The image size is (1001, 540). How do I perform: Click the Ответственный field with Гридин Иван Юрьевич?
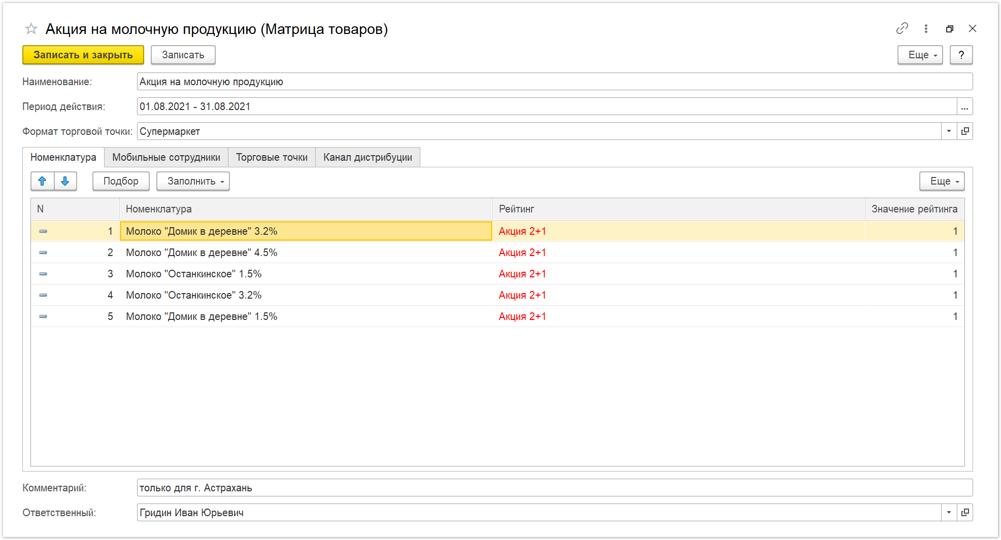[x=539, y=513]
